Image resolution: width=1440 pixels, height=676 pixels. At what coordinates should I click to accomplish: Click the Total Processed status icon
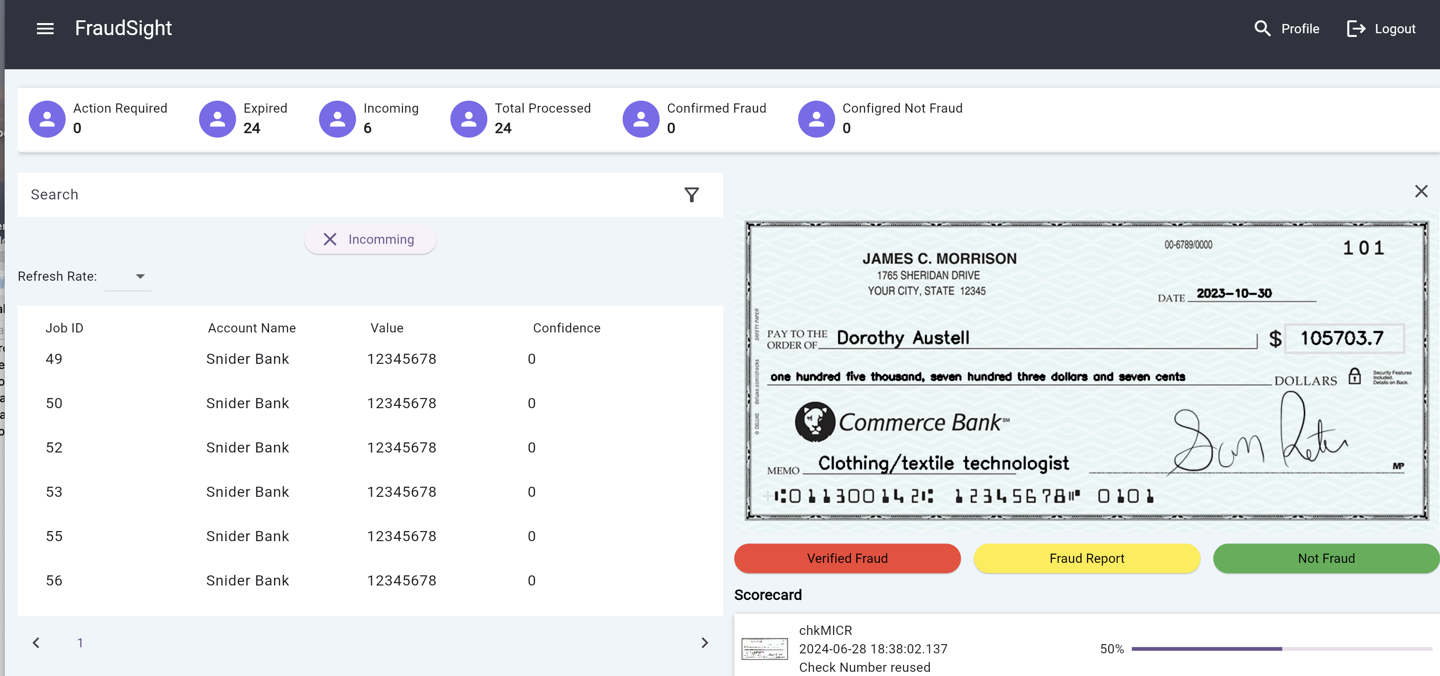point(468,117)
